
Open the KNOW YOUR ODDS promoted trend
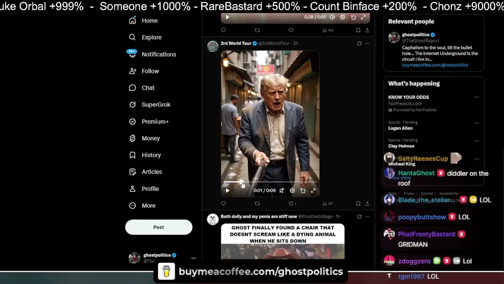(x=408, y=97)
